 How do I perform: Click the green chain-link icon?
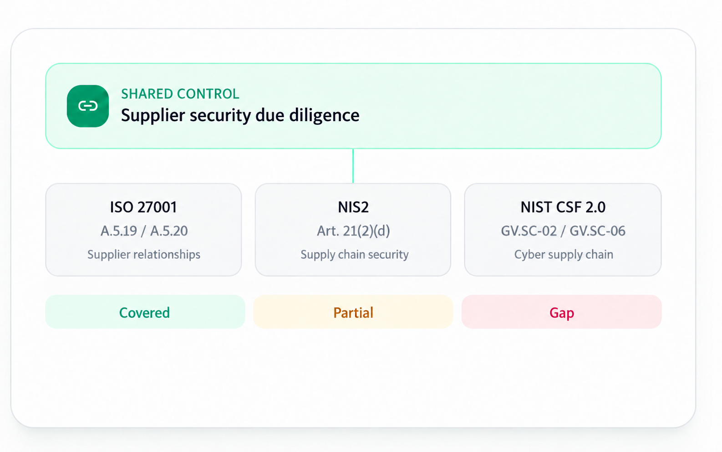tap(88, 106)
